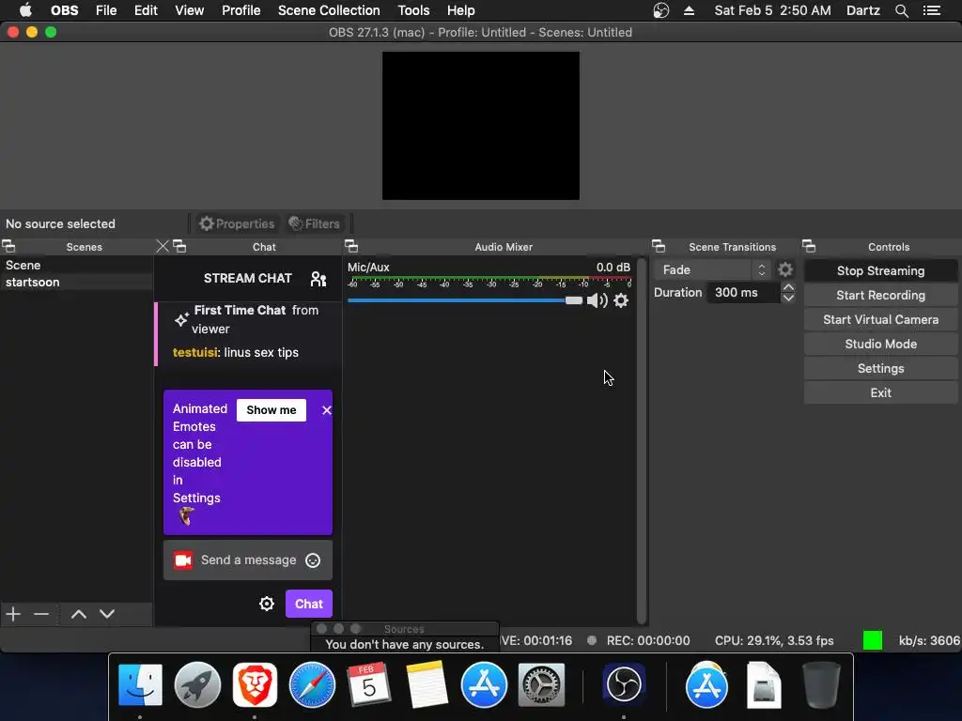Image resolution: width=962 pixels, height=721 pixels.
Task: Open transition properties gear
Action: [785, 269]
